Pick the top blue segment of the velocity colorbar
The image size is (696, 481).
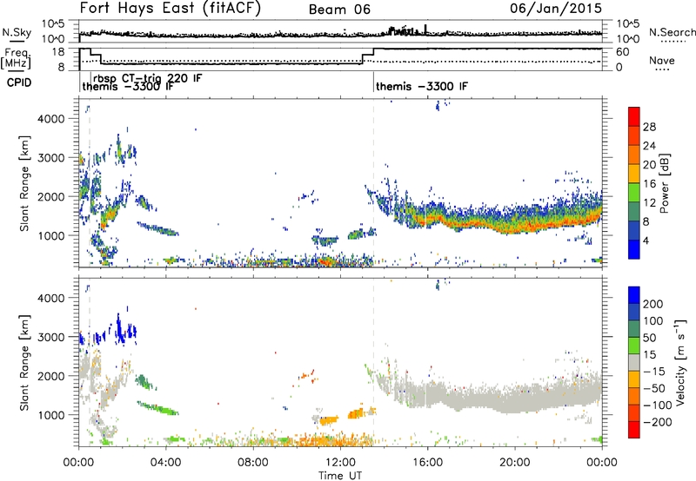pos(634,295)
